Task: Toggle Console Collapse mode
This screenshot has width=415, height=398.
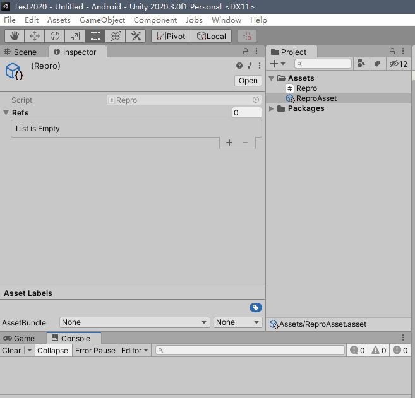Action: pos(52,351)
